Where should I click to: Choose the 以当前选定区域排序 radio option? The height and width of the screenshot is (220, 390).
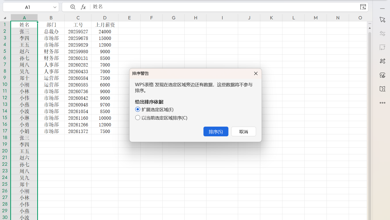[137, 117]
